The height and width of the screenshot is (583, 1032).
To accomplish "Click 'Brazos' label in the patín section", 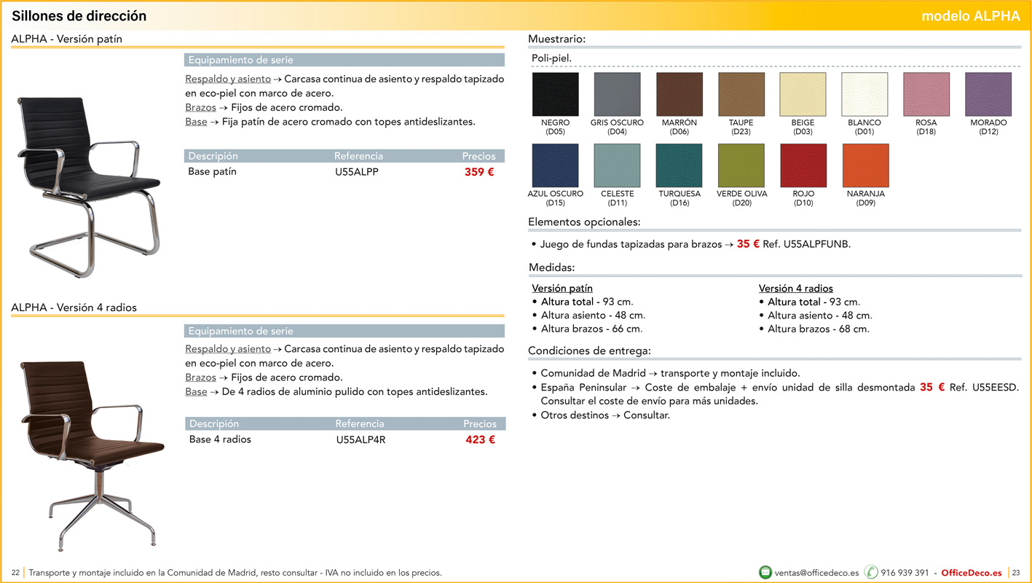I will click(200, 107).
